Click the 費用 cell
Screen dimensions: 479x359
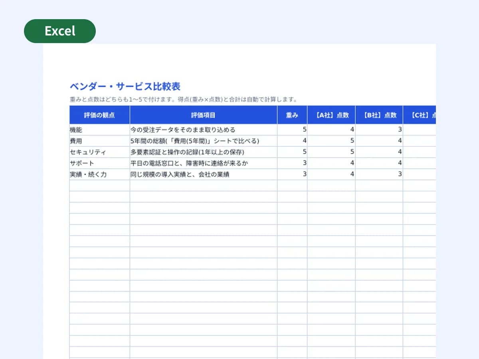click(x=99, y=141)
